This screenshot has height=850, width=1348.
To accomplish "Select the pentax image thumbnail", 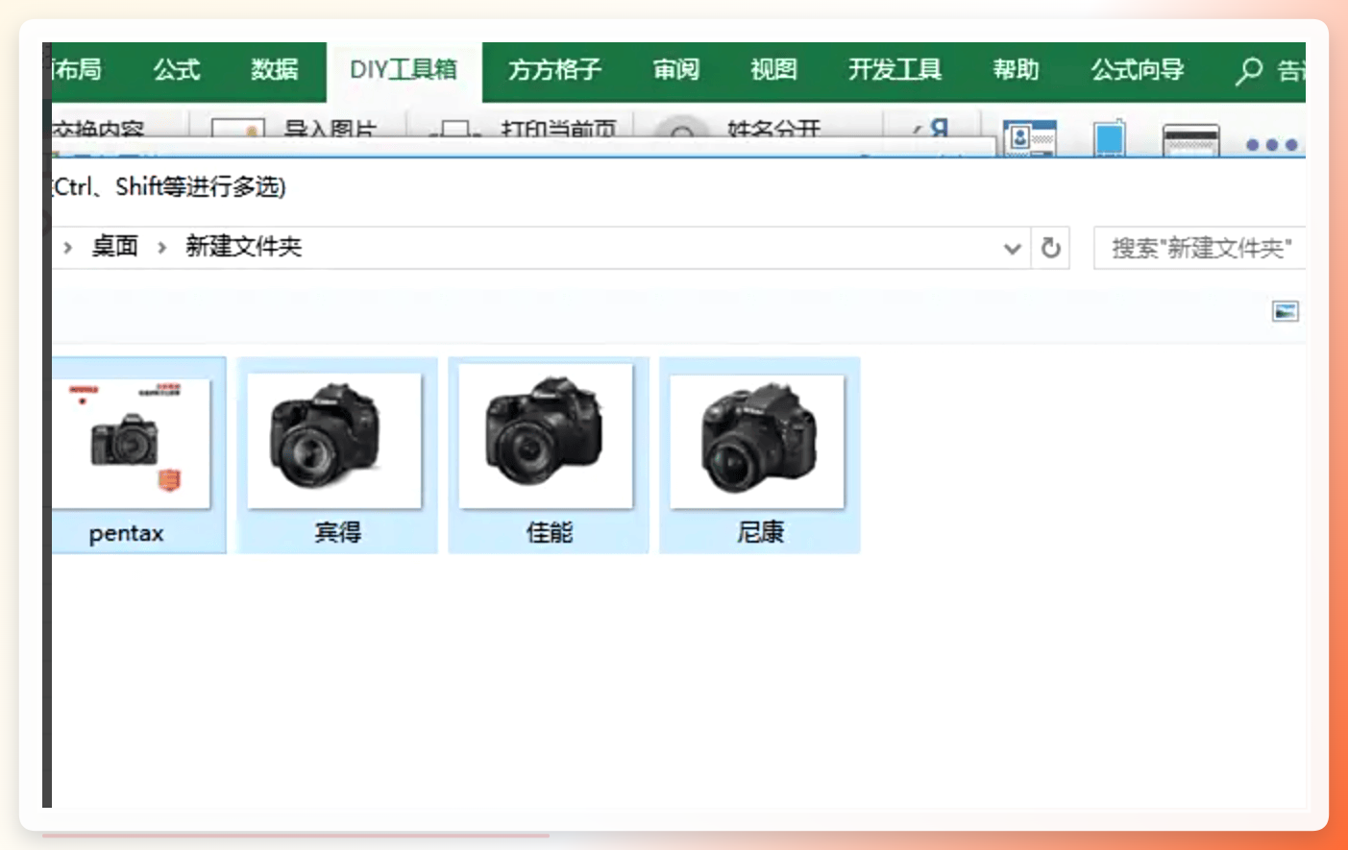I will click(131, 444).
